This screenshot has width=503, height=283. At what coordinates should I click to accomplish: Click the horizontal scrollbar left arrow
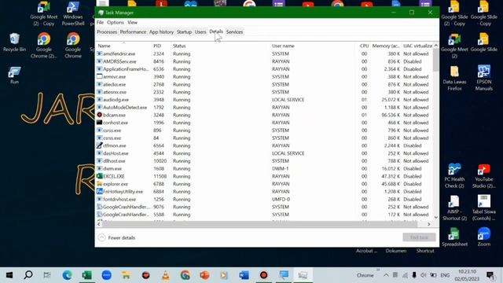coord(99,224)
